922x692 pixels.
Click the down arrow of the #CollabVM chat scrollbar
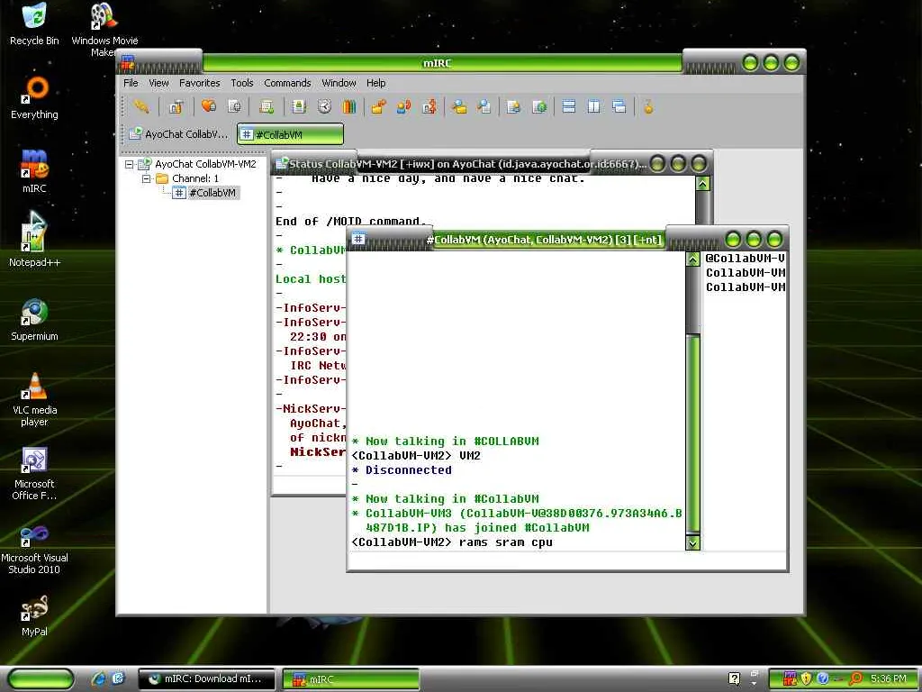692,542
